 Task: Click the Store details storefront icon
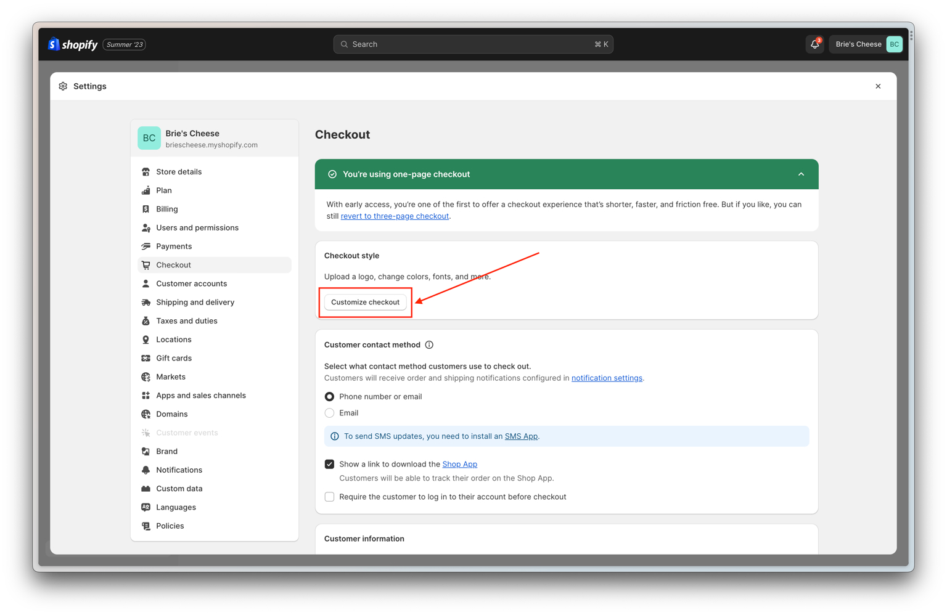[x=146, y=172]
